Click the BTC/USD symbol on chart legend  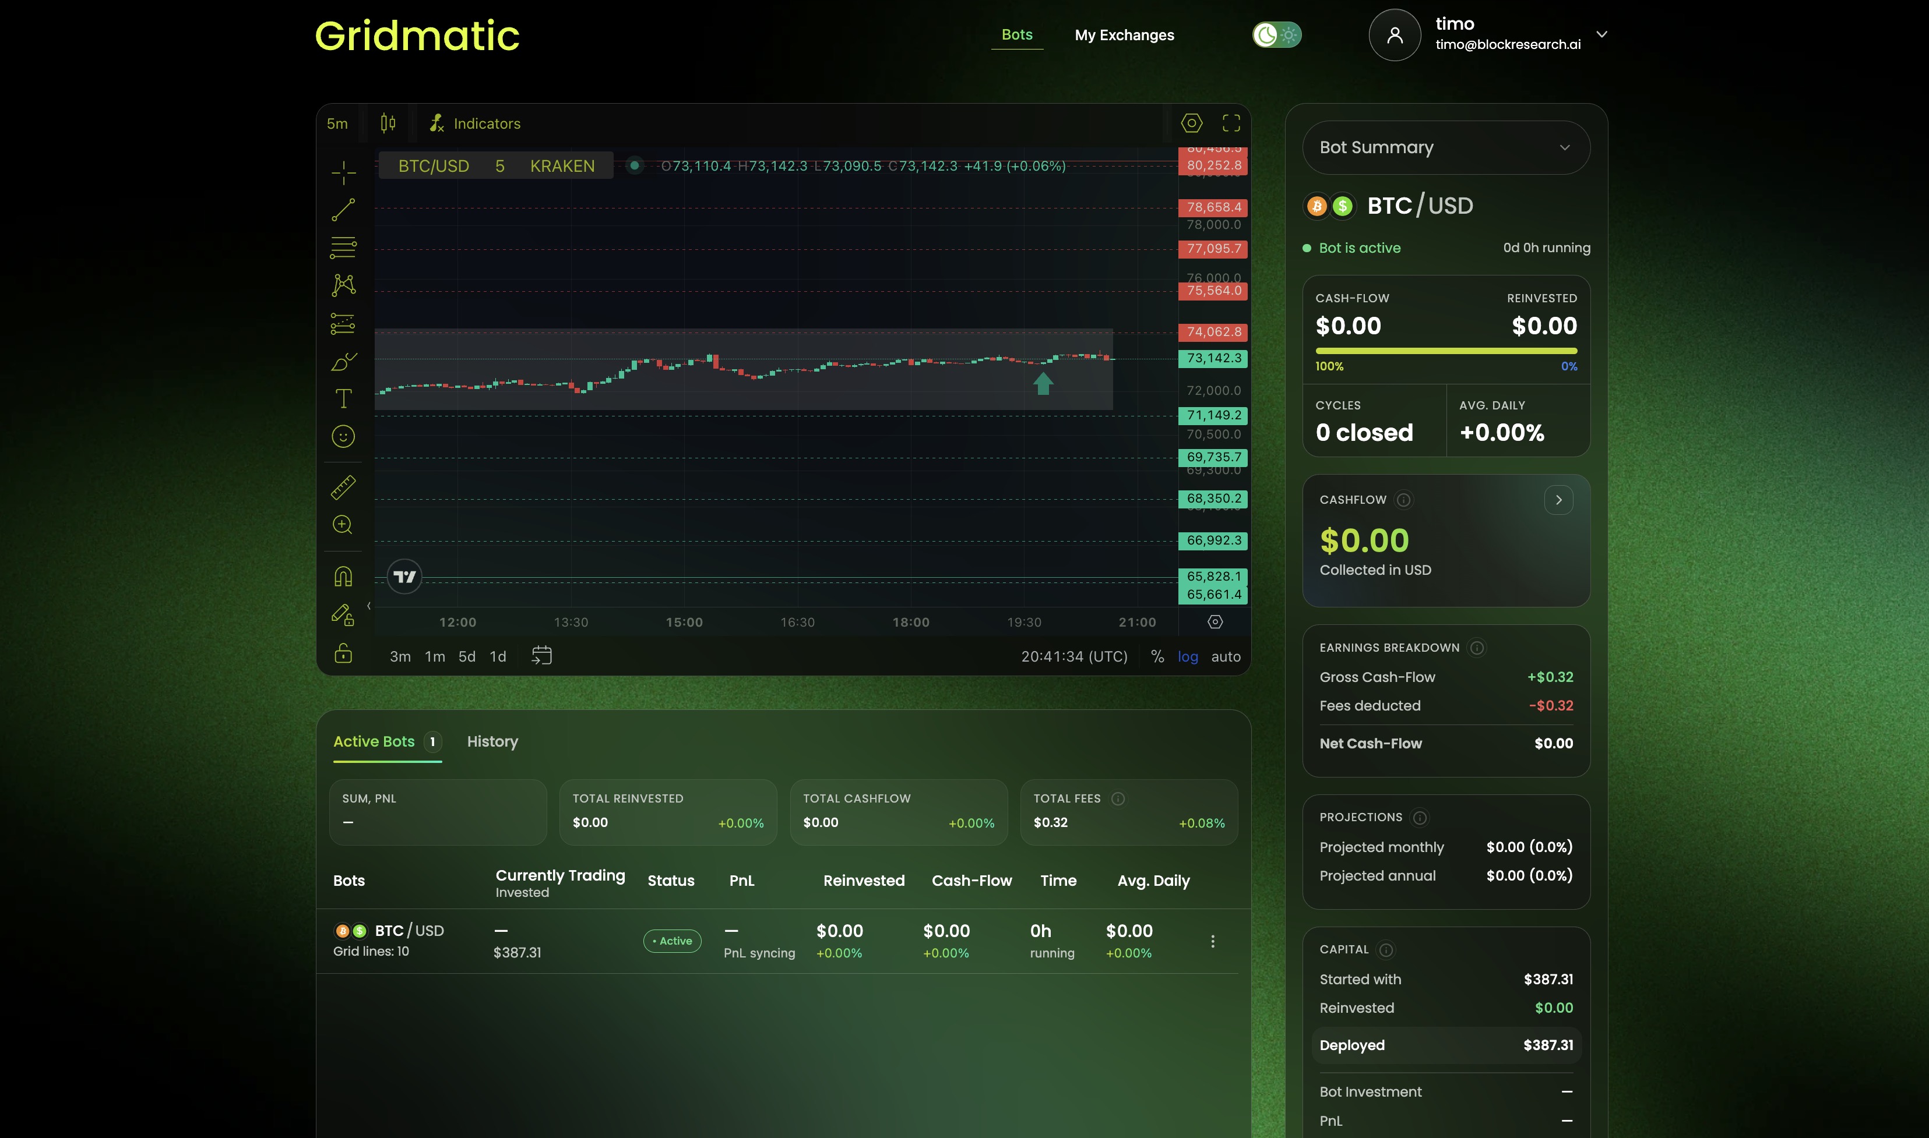pos(434,165)
